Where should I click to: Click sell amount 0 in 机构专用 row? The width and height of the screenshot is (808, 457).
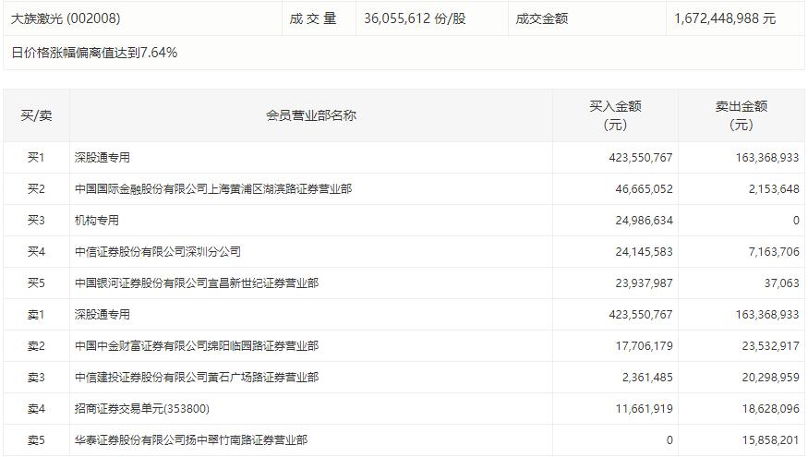click(796, 221)
